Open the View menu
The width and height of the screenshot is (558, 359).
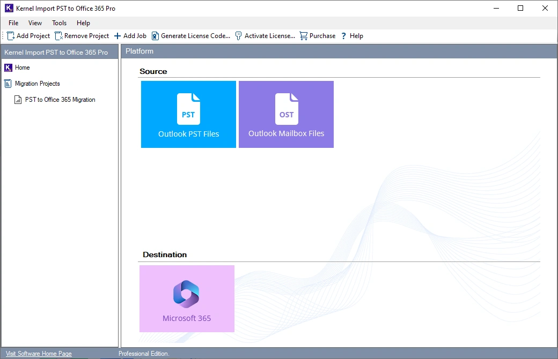(x=35, y=23)
